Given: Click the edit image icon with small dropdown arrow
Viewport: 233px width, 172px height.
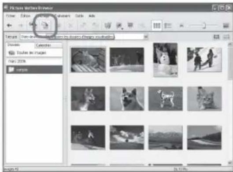Looking at the screenshot, I should point(119,26).
